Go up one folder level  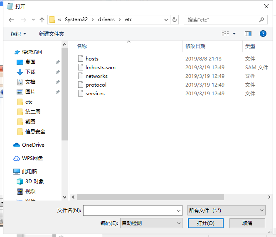(42, 20)
